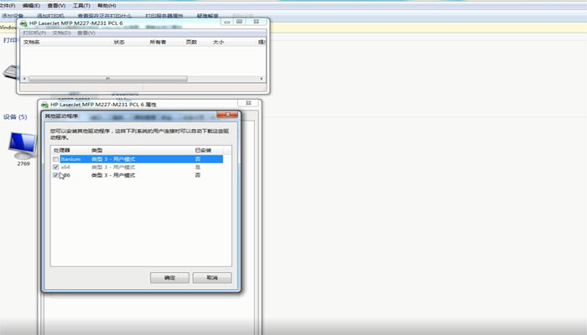Click left scroll arrow in print queue
Image resolution: width=587 pixels, height=335 pixels.
coord(24,79)
